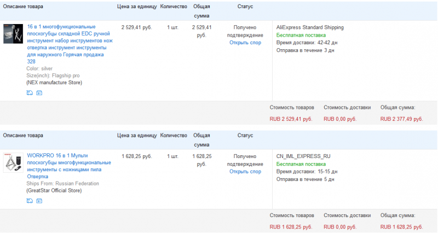Visit the GreatStar Official Store link
Screen dimensions: 438x233
tap(54, 191)
